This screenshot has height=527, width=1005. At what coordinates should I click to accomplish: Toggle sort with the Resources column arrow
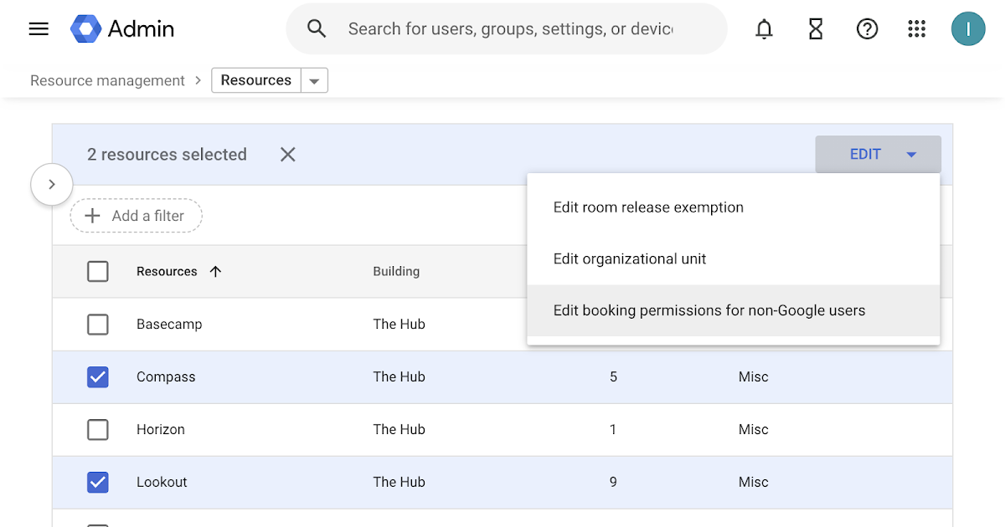point(215,271)
